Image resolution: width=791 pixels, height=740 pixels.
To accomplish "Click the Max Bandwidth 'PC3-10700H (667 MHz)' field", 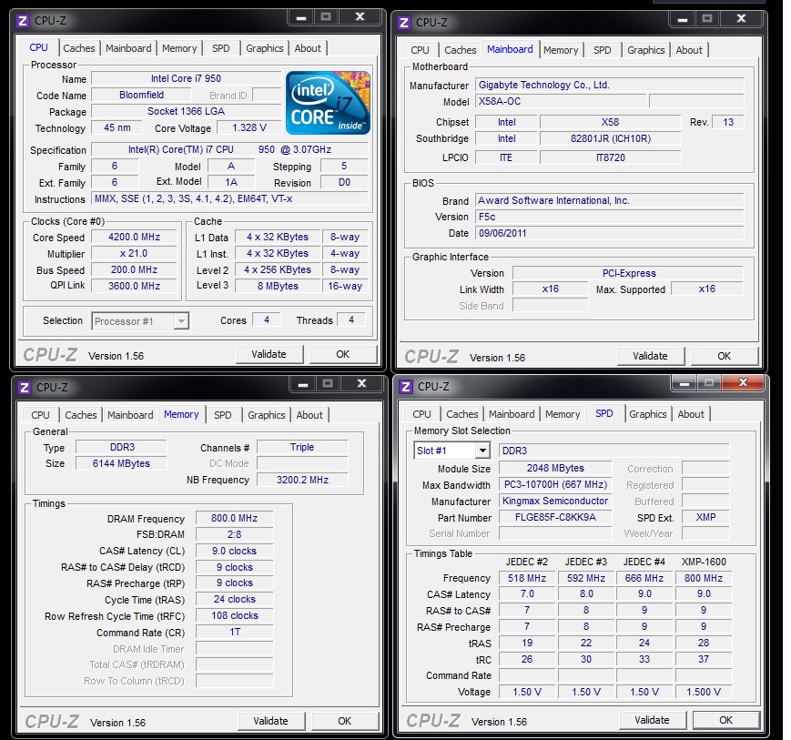I will tap(555, 484).
